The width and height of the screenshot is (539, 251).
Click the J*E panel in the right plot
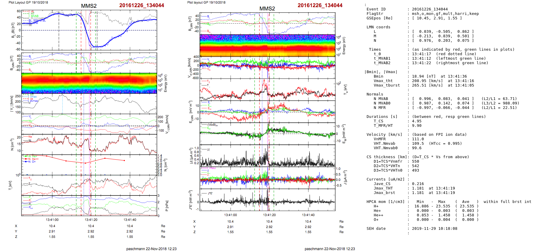coord(267,200)
